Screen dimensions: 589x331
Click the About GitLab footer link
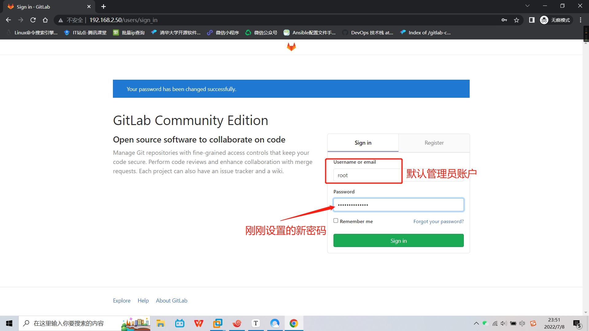point(171,301)
